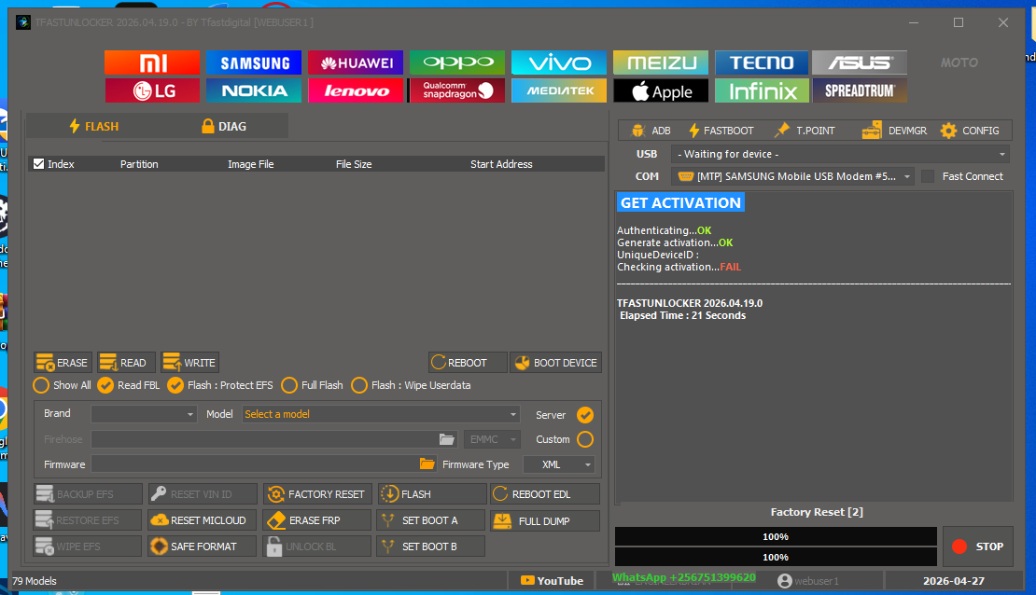Open Firmware folder browse icon
Screen dimensions: 1036x595
point(427,464)
